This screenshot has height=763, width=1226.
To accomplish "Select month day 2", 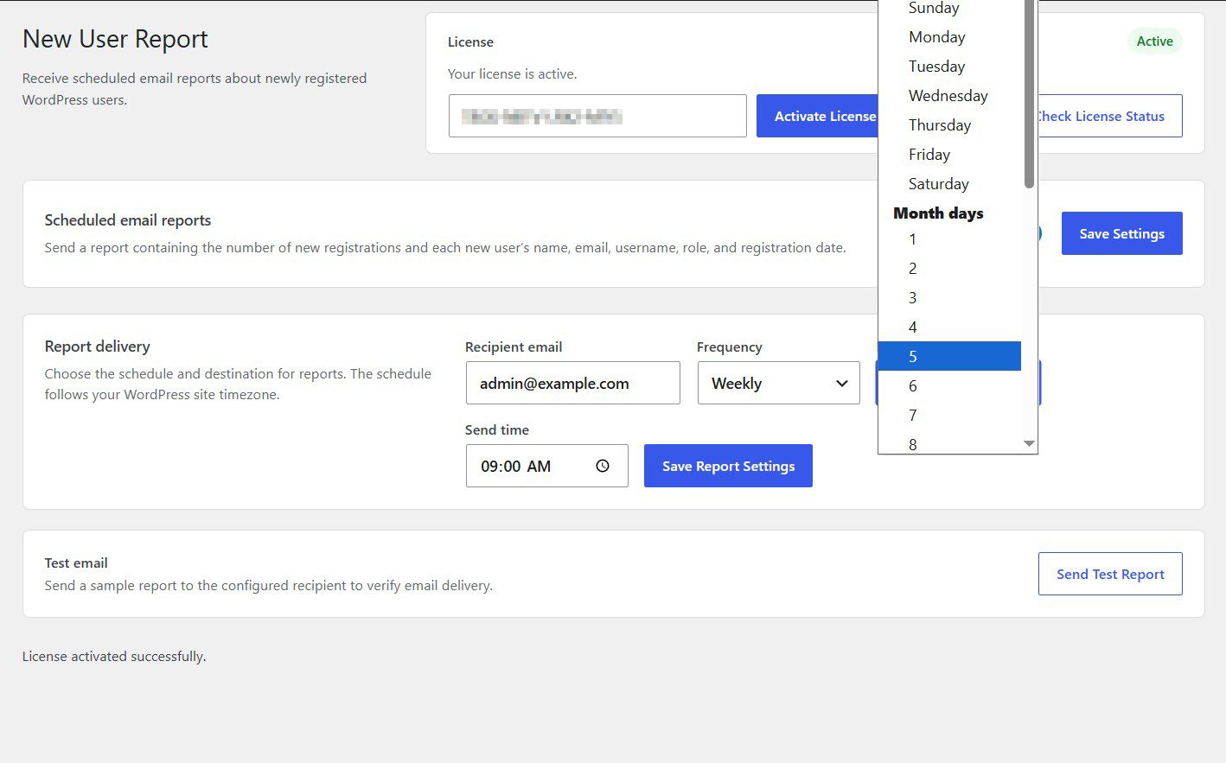I will (949, 269).
